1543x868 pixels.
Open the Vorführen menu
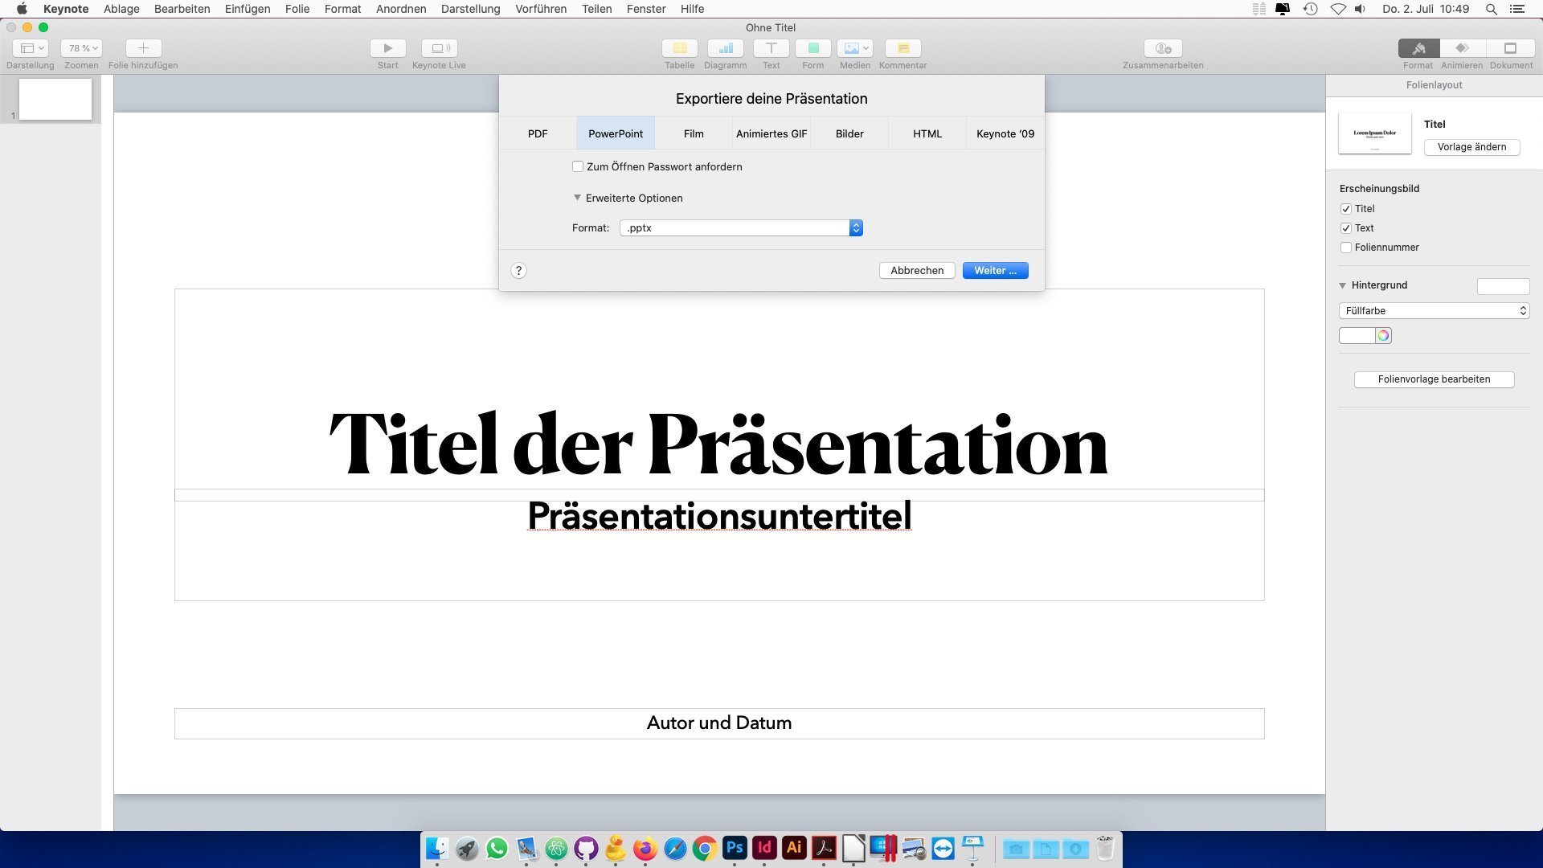coord(541,9)
